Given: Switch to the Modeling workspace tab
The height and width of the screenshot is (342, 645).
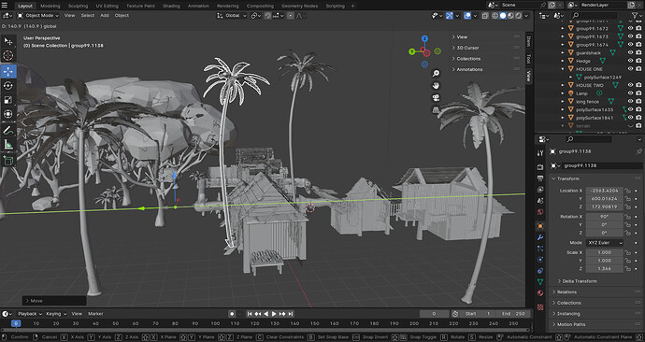Looking at the screenshot, I should [x=50, y=6].
